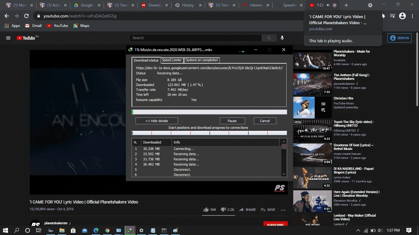Open the Chrome profile avatar
The width and height of the screenshot is (419, 235).
402,16
